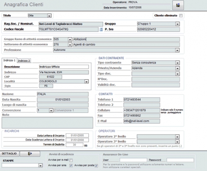Click the Codice Fiscale field
This screenshot has width=207, height=171.
tap(68, 29)
